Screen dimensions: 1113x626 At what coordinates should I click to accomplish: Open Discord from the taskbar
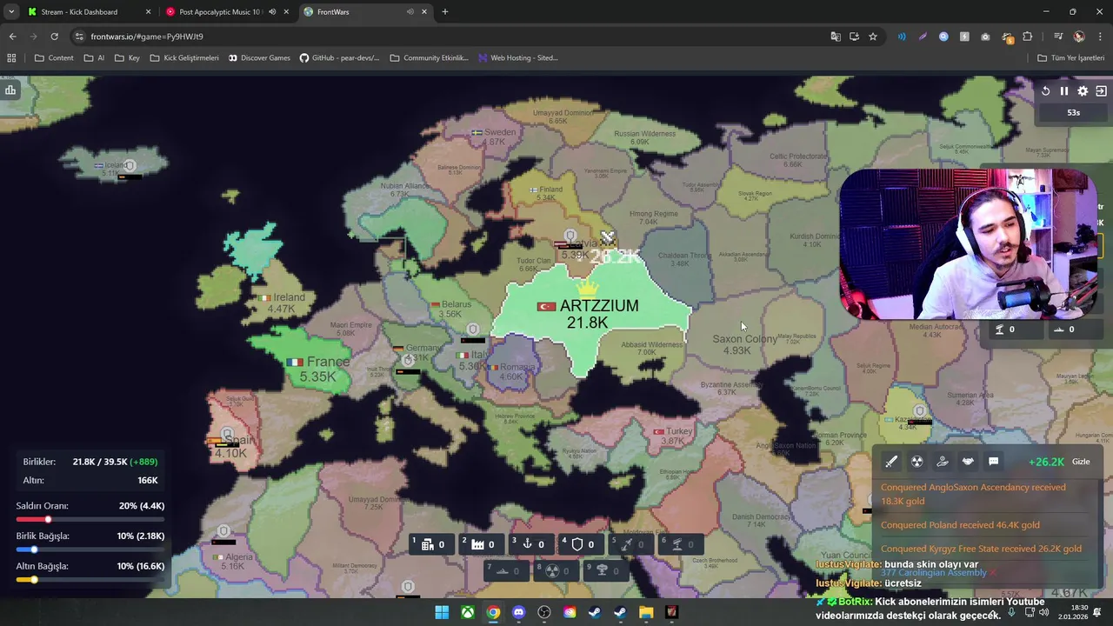coord(519,612)
